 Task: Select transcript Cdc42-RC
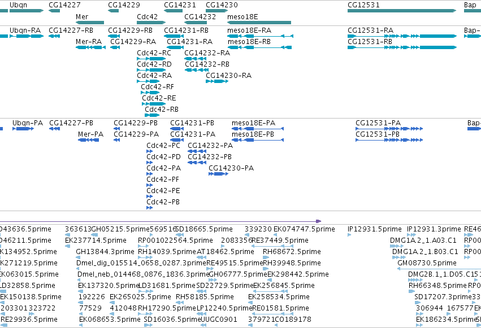[154, 53]
